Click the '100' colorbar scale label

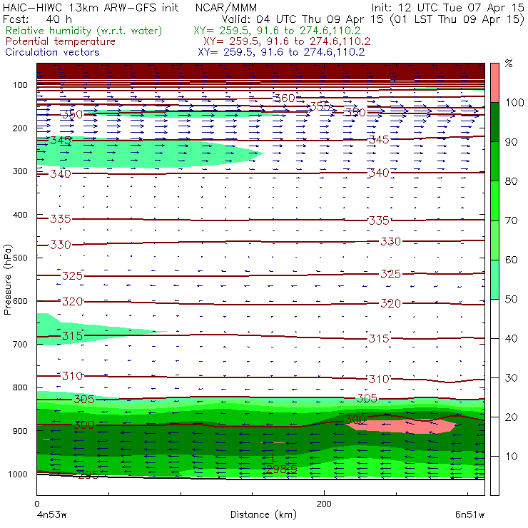(514, 102)
